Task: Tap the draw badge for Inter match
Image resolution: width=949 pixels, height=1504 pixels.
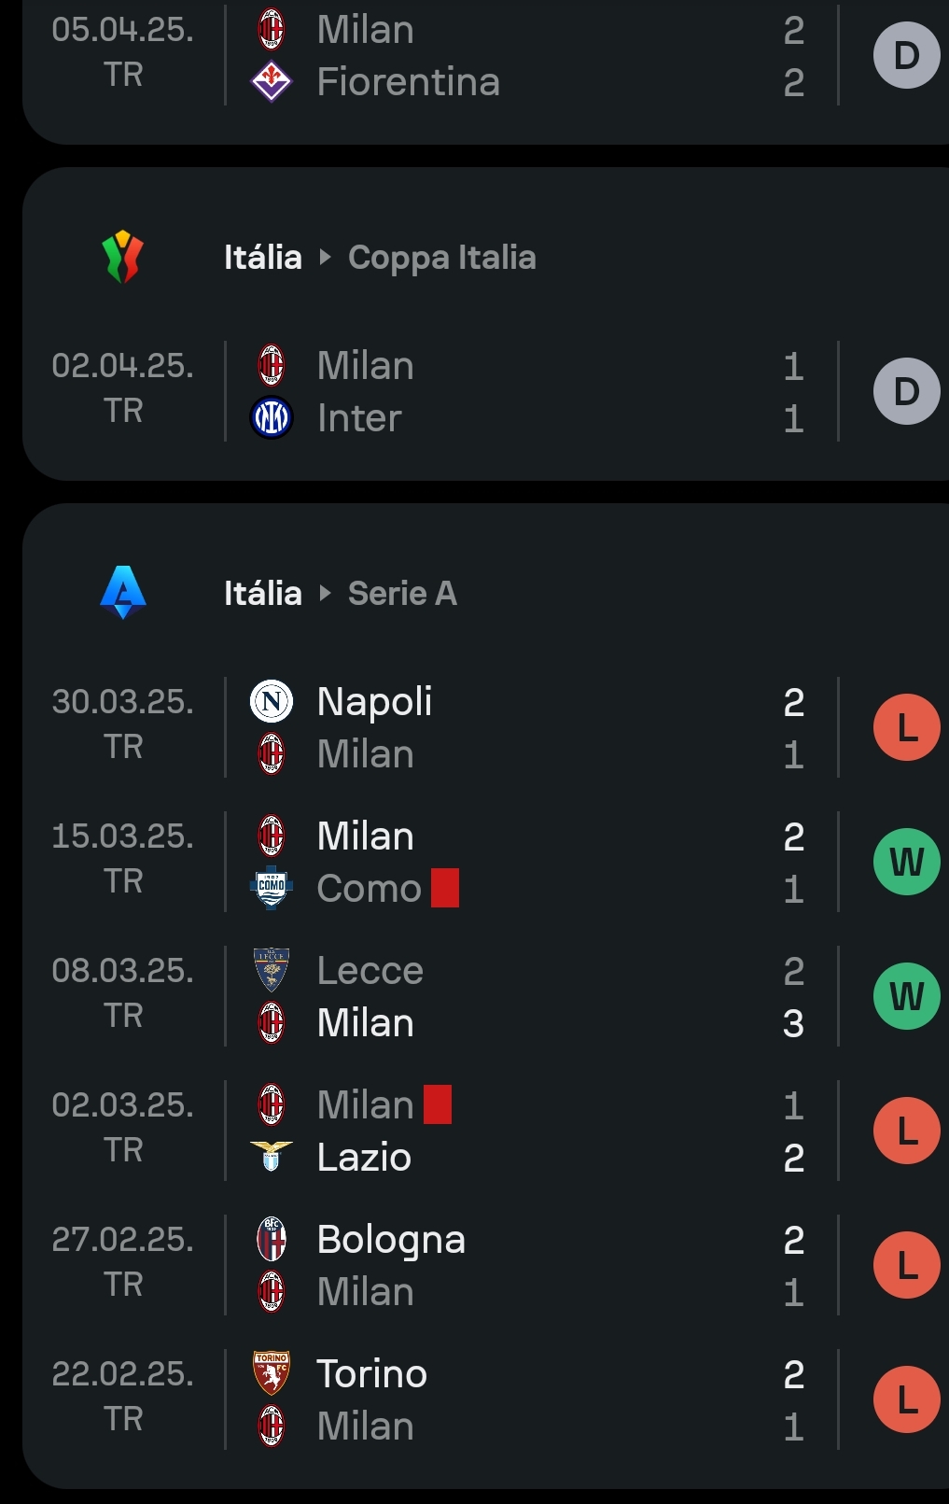Action: coord(907,391)
